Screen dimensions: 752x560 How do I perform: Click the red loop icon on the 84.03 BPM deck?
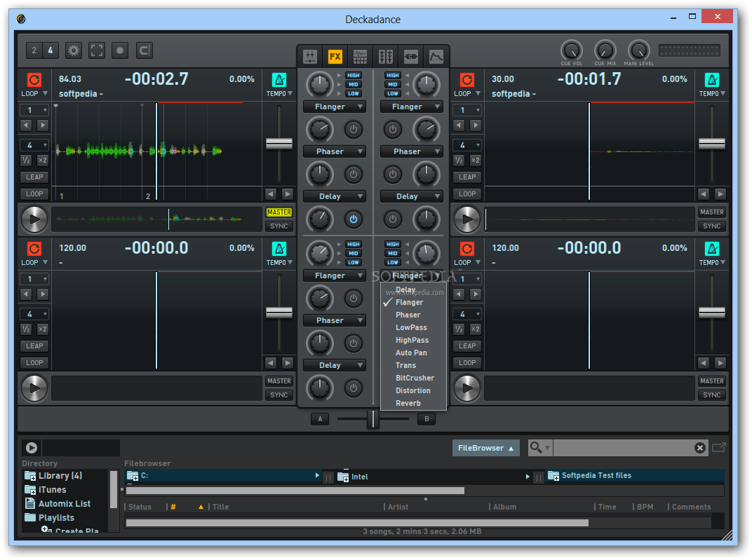click(34, 79)
